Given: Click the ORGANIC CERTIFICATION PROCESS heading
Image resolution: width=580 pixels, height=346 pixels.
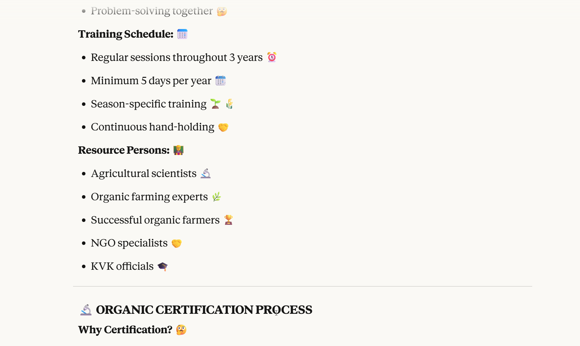Looking at the screenshot, I should pos(204,310).
